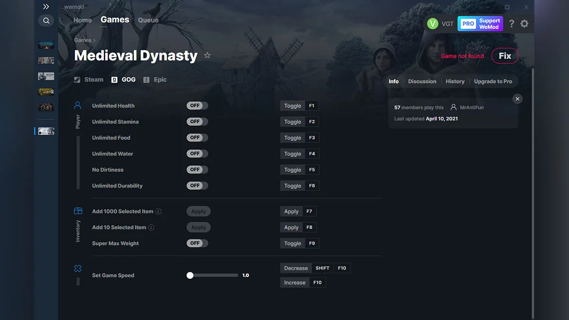Image resolution: width=569 pixels, height=320 pixels.
Task: Open the WeMod settings gear
Action: click(x=524, y=23)
